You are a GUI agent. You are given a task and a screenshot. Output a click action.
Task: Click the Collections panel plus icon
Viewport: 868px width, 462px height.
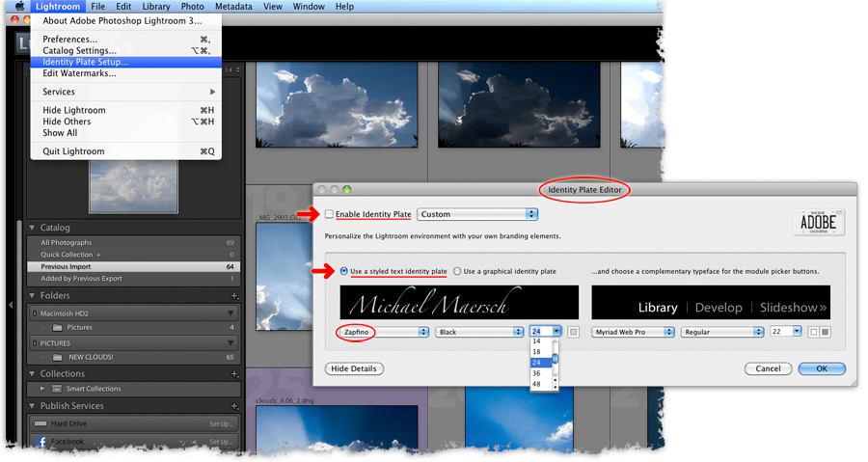[234, 374]
